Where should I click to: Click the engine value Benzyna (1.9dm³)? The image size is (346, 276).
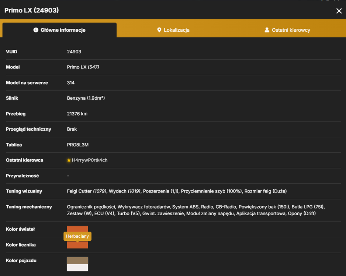coord(86,98)
